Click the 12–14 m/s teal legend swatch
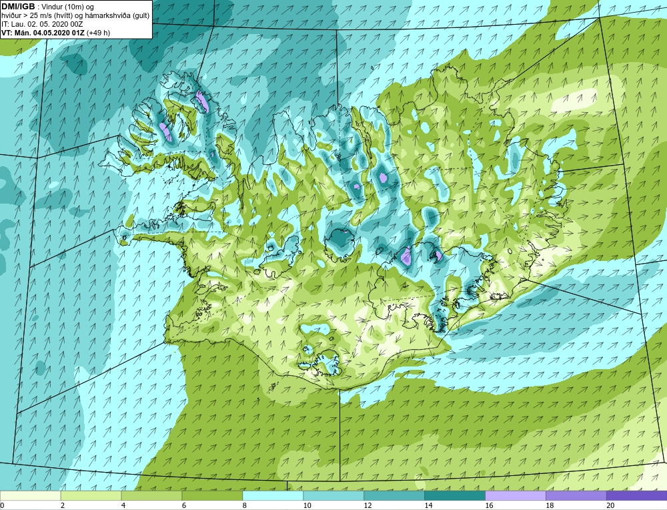 point(394,495)
